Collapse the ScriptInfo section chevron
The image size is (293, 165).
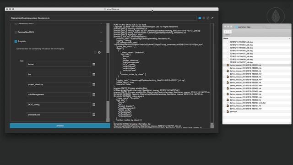click(101, 41)
